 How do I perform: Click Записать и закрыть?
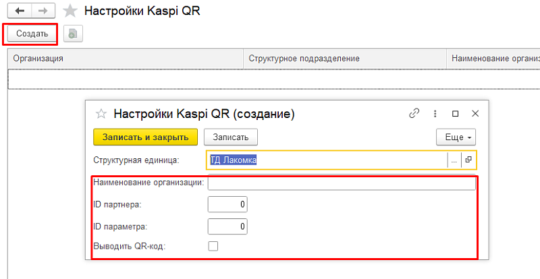(145, 137)
